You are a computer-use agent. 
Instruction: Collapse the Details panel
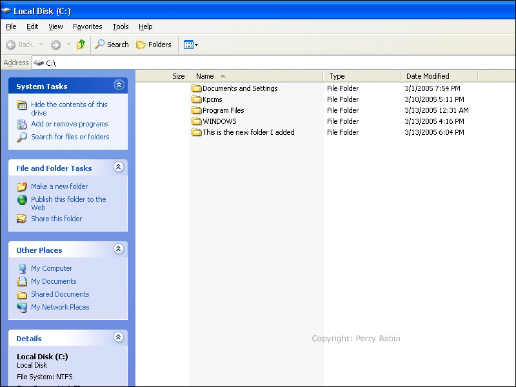119,337
